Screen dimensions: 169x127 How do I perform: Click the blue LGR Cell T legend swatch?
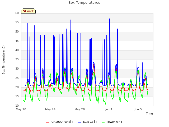click(79, 122)
